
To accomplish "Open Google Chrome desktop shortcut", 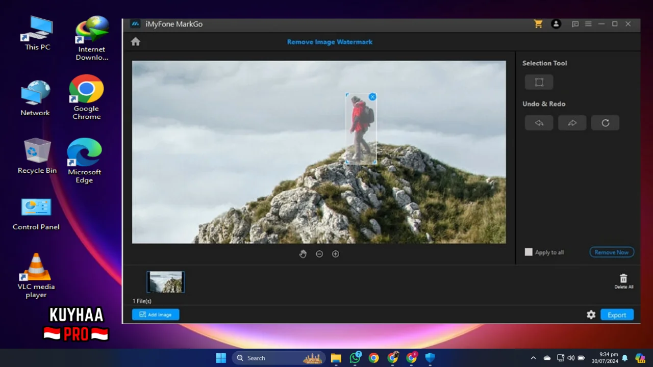I will point(86,97).
